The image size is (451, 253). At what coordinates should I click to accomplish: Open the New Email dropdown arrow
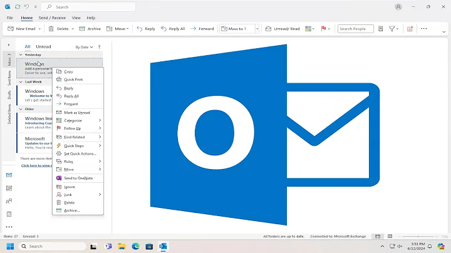point(39,29)
